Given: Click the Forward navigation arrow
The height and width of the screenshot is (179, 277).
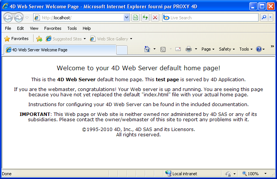Looking at the screenshot, I should (x=18, y=18).
